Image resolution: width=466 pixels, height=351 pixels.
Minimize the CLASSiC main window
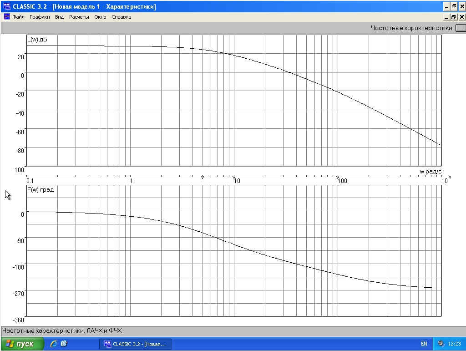tap(446, 6)
